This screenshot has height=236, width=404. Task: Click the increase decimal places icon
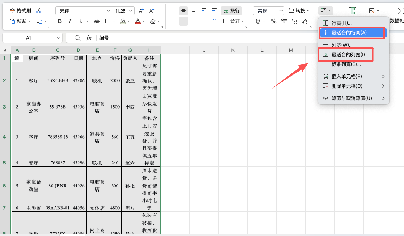294,21
